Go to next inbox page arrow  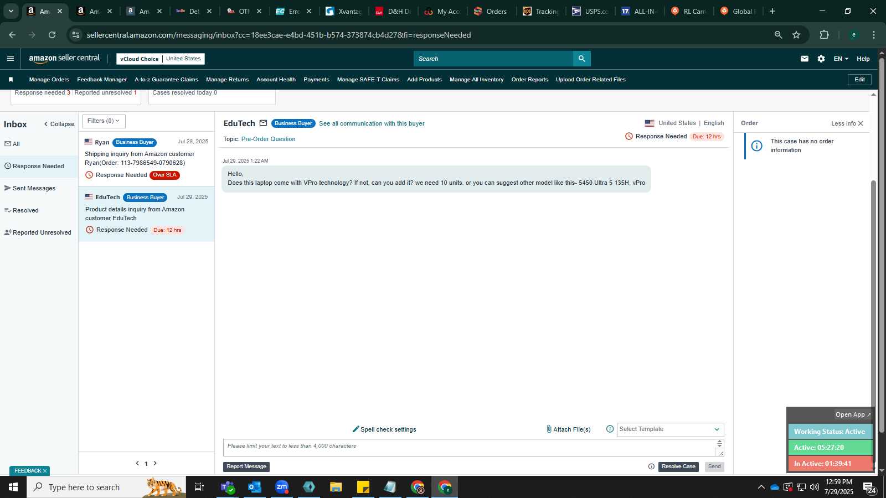point(155,463)
